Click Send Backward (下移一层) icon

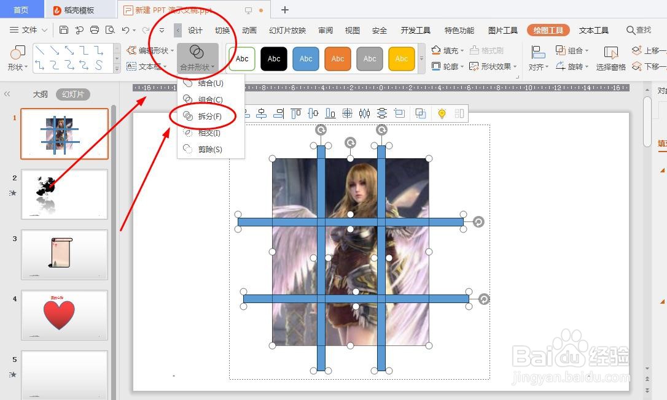click(x=636, y=66)
